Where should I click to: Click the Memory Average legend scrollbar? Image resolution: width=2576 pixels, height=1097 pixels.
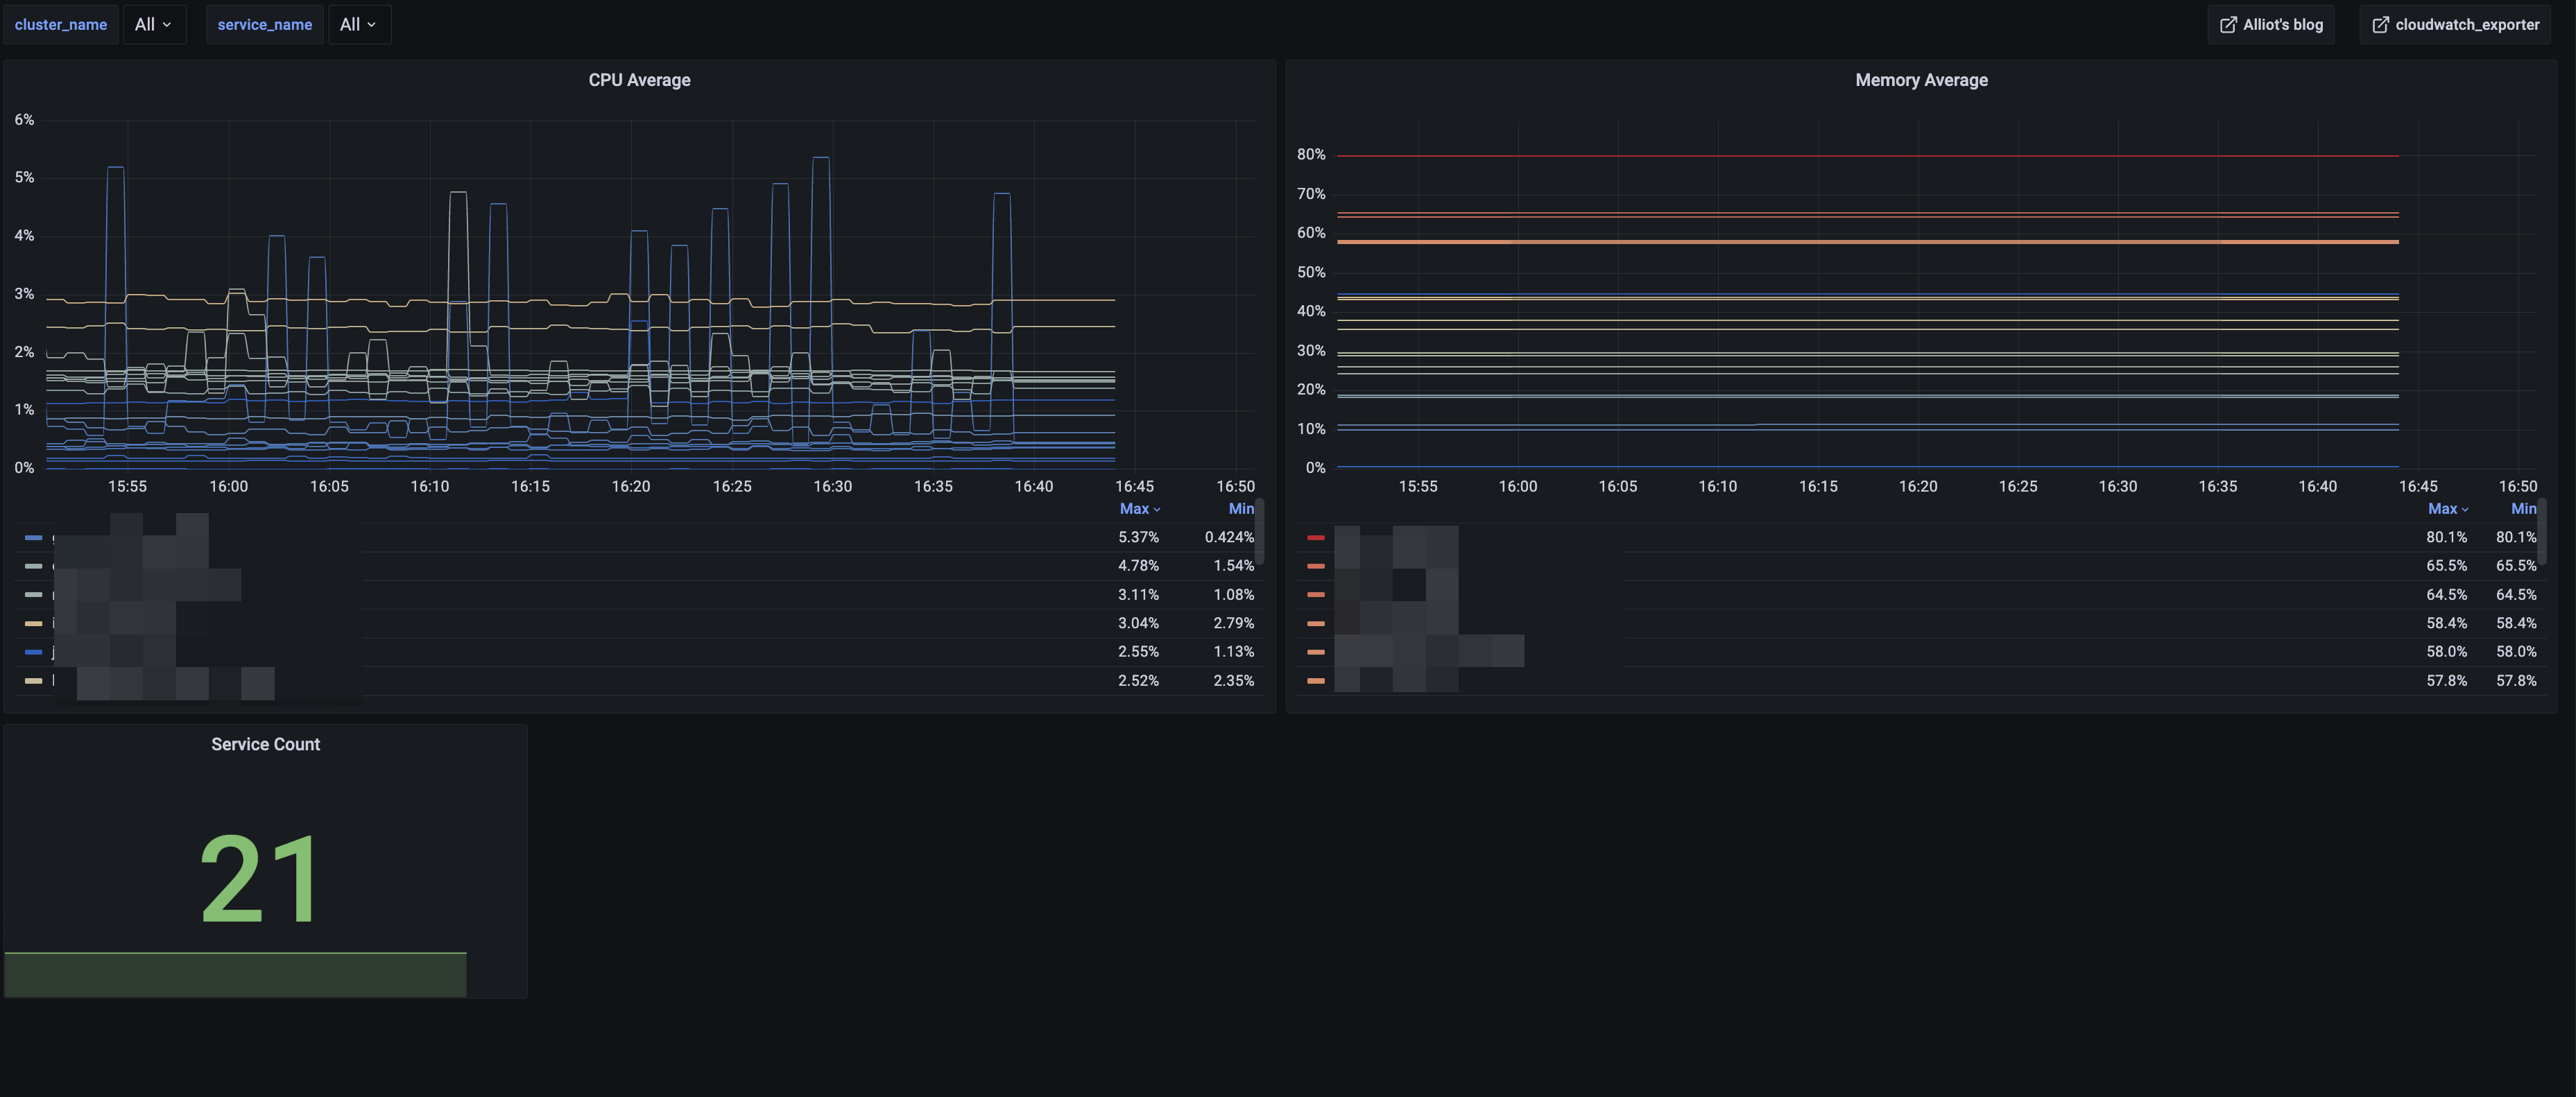2541,532
